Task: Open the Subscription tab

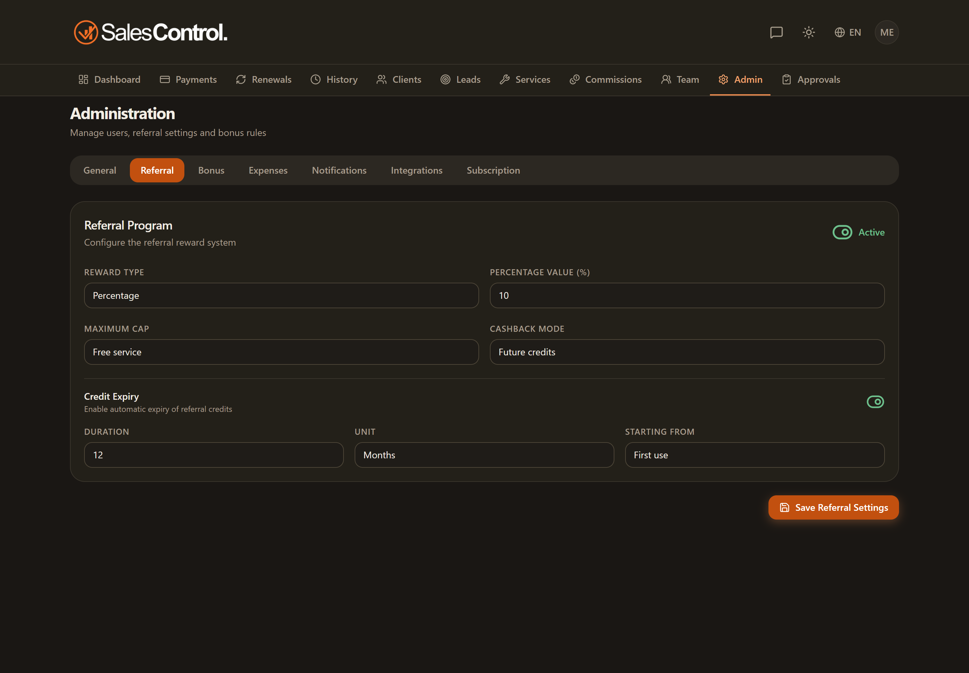Action: click(x=493, y=170)
